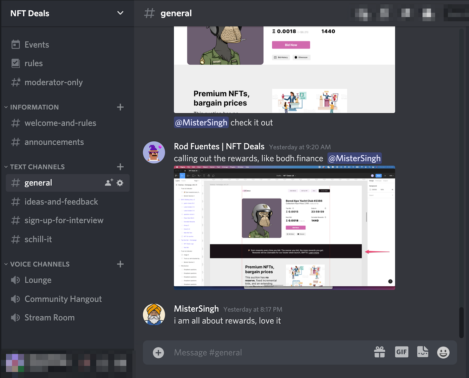Screen dimensions: 469x378
Task: Click the calendar icon beside Events
Action: tap(15, 44)
